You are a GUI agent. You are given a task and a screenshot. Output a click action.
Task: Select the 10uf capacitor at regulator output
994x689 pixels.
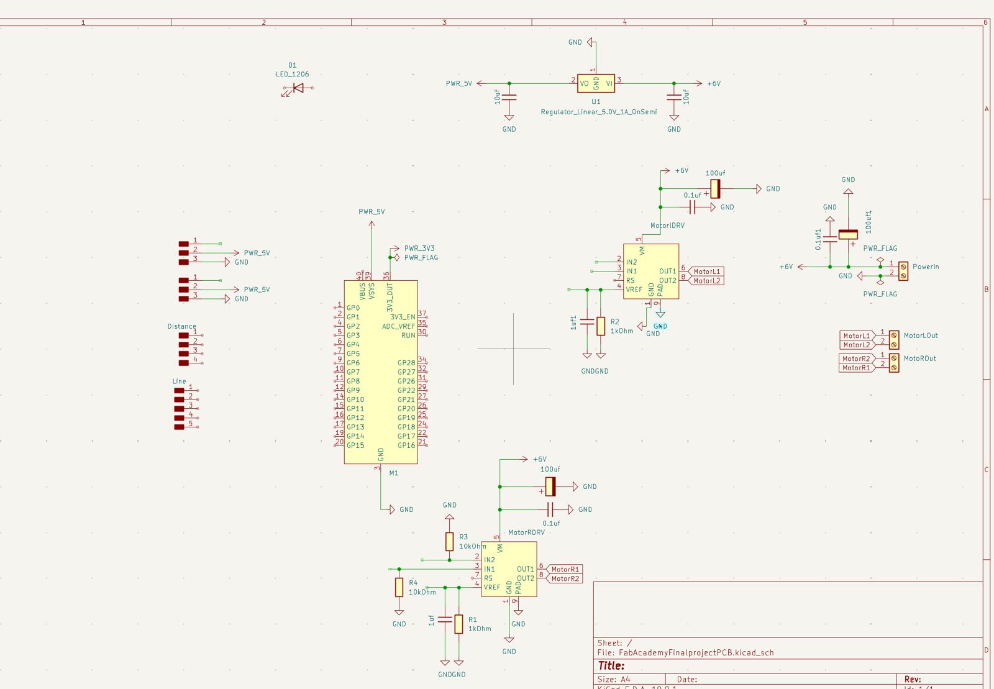click(509, 97)
